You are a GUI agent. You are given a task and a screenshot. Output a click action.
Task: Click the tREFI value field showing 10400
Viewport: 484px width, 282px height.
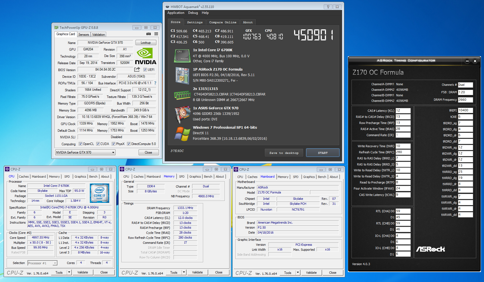pos(466,110)
